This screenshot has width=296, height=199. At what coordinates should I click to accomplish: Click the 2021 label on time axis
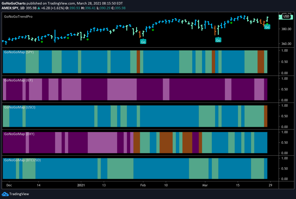(x=81, y=185)
